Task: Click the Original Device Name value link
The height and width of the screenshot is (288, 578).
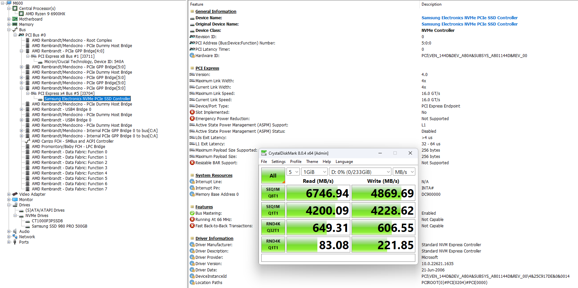Action: pos(469,24)
